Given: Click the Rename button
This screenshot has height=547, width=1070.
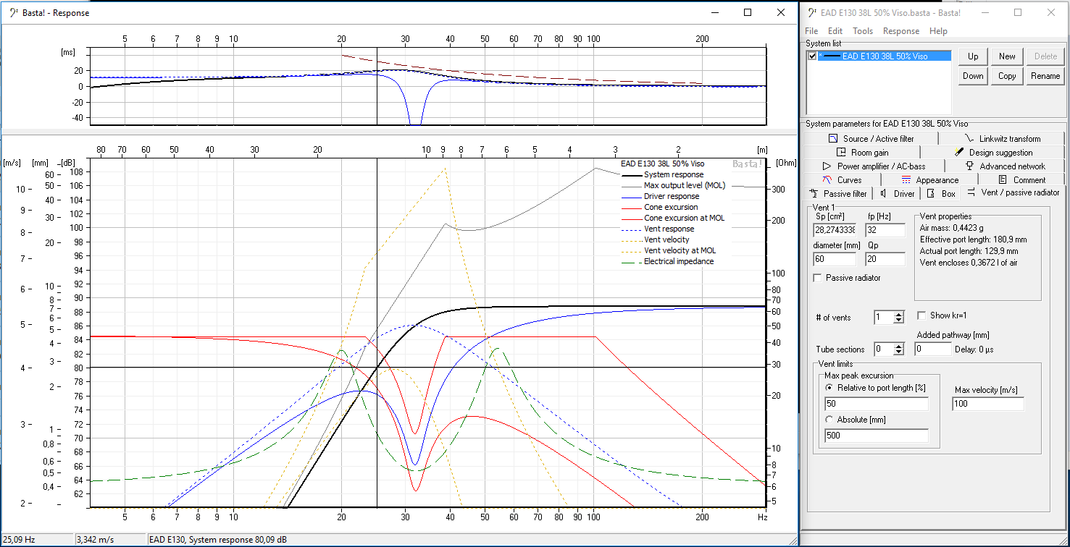Looking at the screenshot, I should tap(1045, 76).
